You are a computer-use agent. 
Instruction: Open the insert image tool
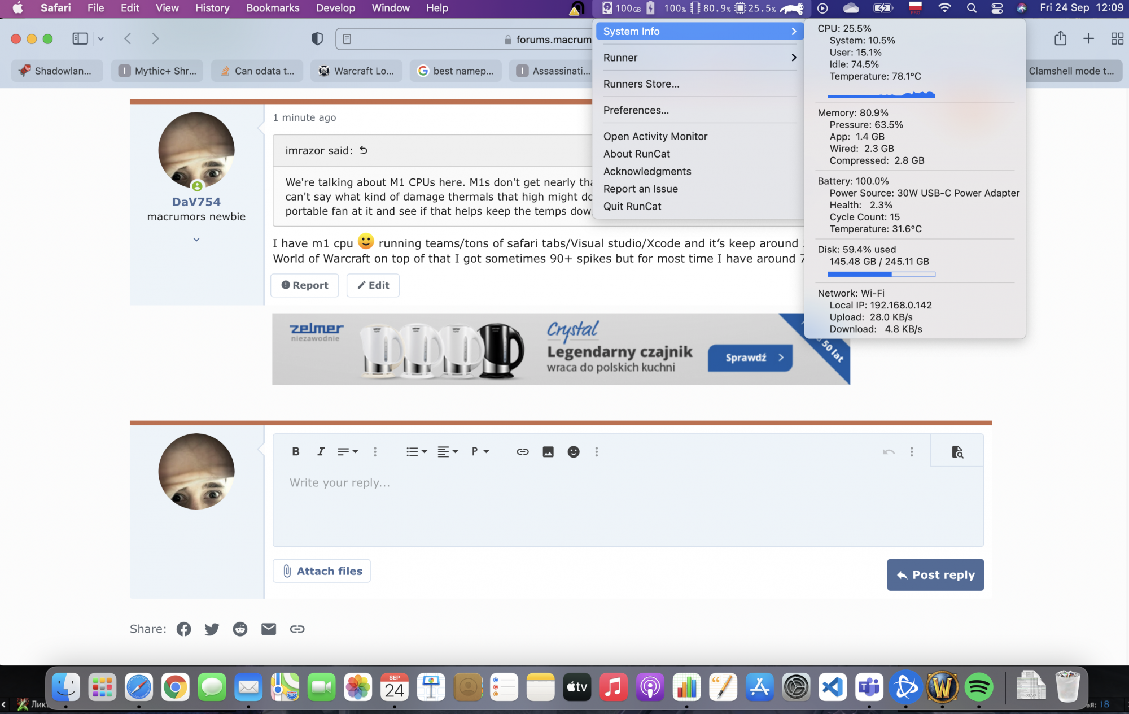click(548, 451)
